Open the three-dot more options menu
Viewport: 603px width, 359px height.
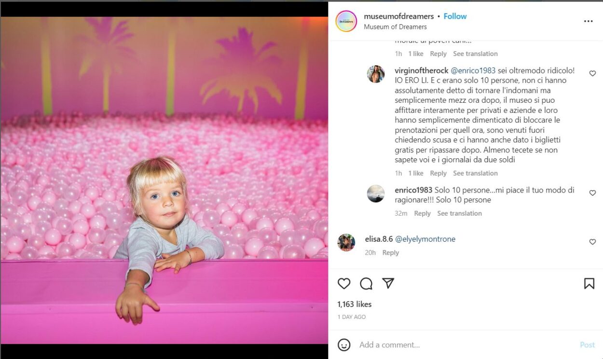click(x=589, y=21)
